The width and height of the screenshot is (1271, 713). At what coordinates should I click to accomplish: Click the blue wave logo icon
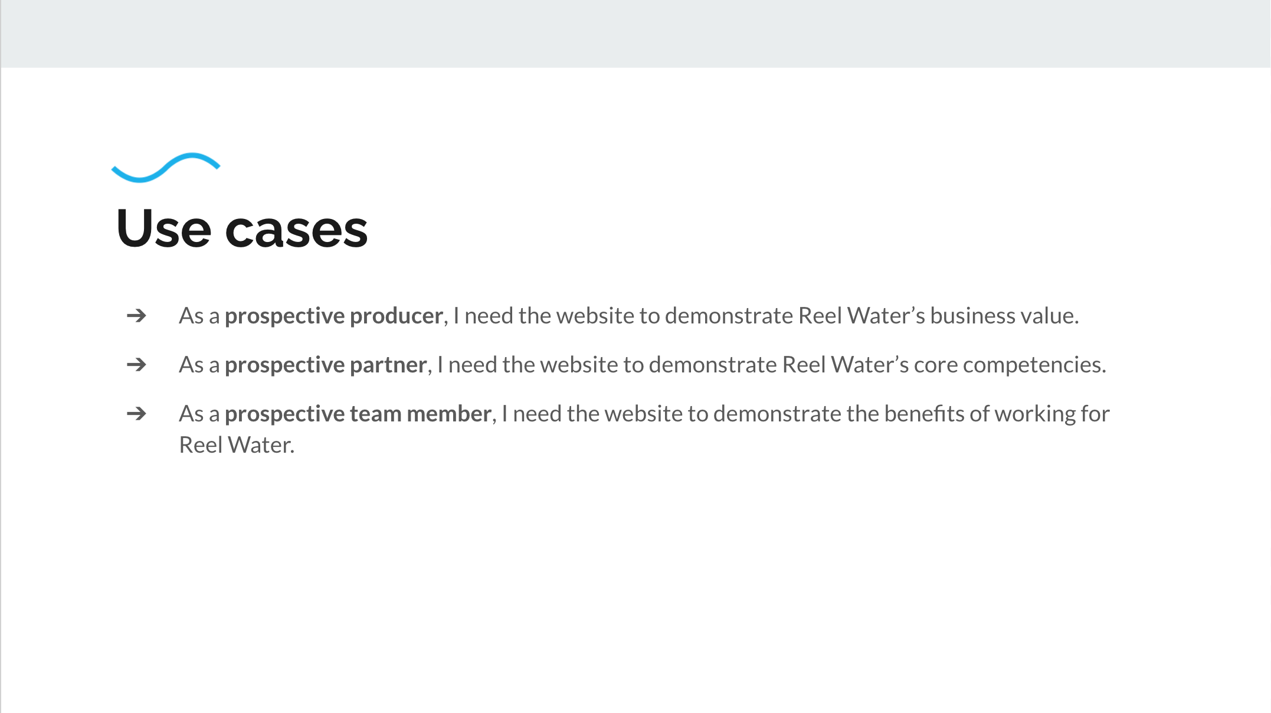166,168
